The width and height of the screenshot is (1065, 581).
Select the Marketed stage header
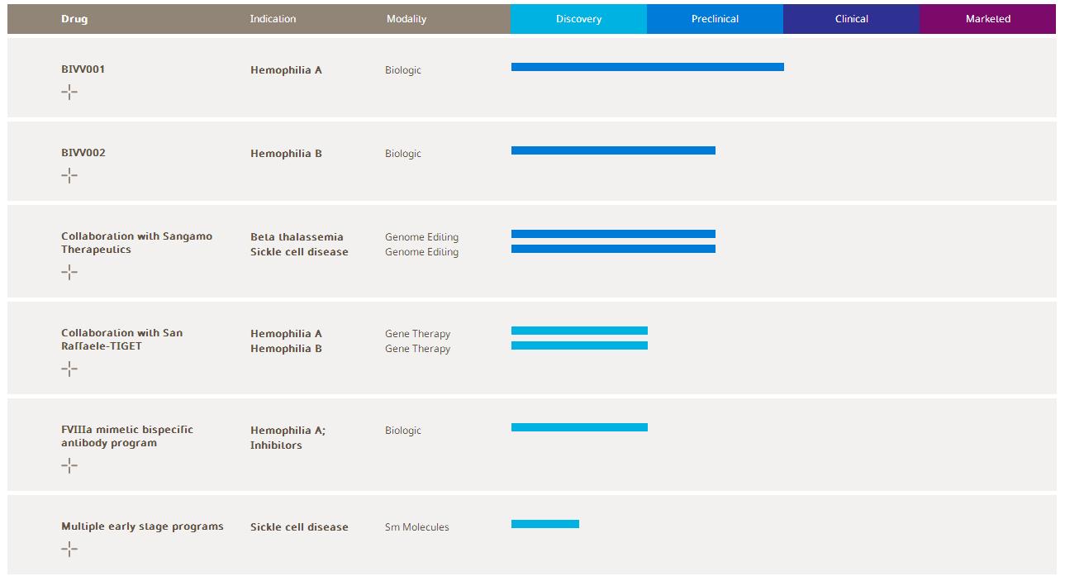point(987,19)
